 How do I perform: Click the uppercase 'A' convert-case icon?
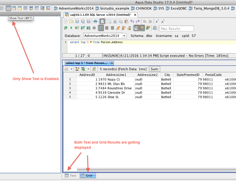(163, 21)
